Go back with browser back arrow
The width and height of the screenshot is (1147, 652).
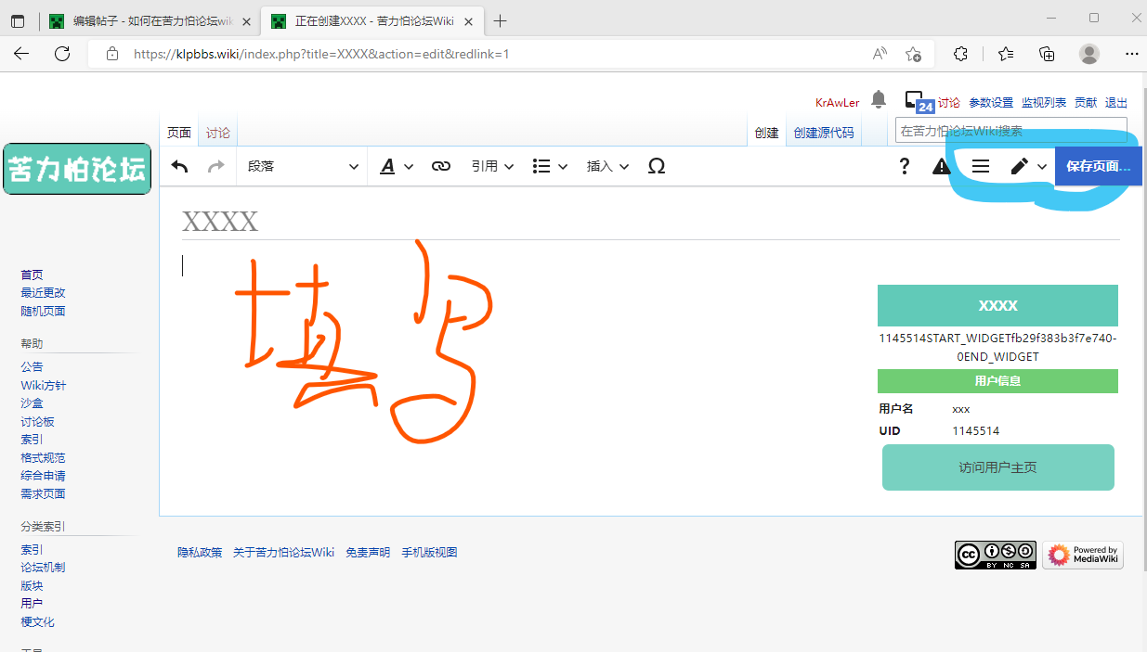coord(21,54)
